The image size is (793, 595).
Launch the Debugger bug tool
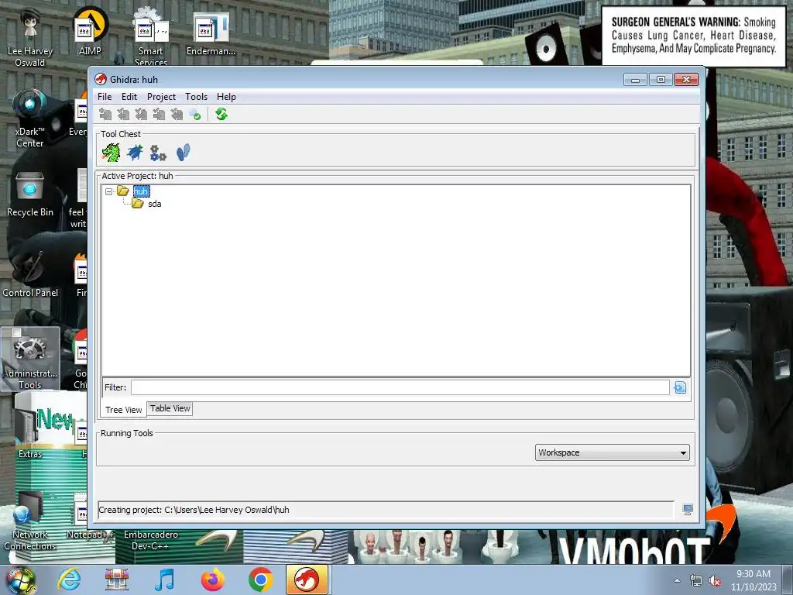(135, 153)
